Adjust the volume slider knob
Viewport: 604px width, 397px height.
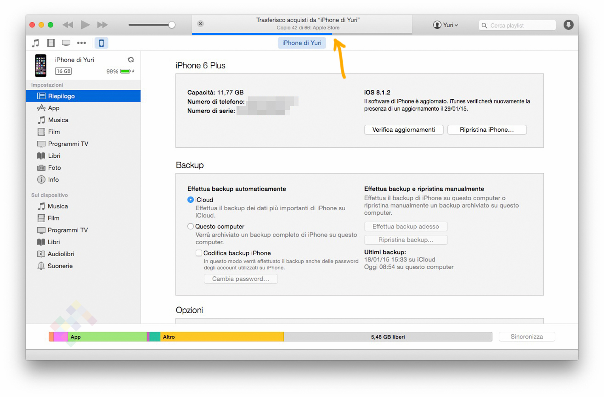click(x=171, y=25)
